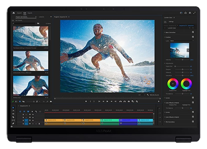Pick the Razor tool in timeline tools
This screenshot has height=149, width=207.
click(13, 117)
